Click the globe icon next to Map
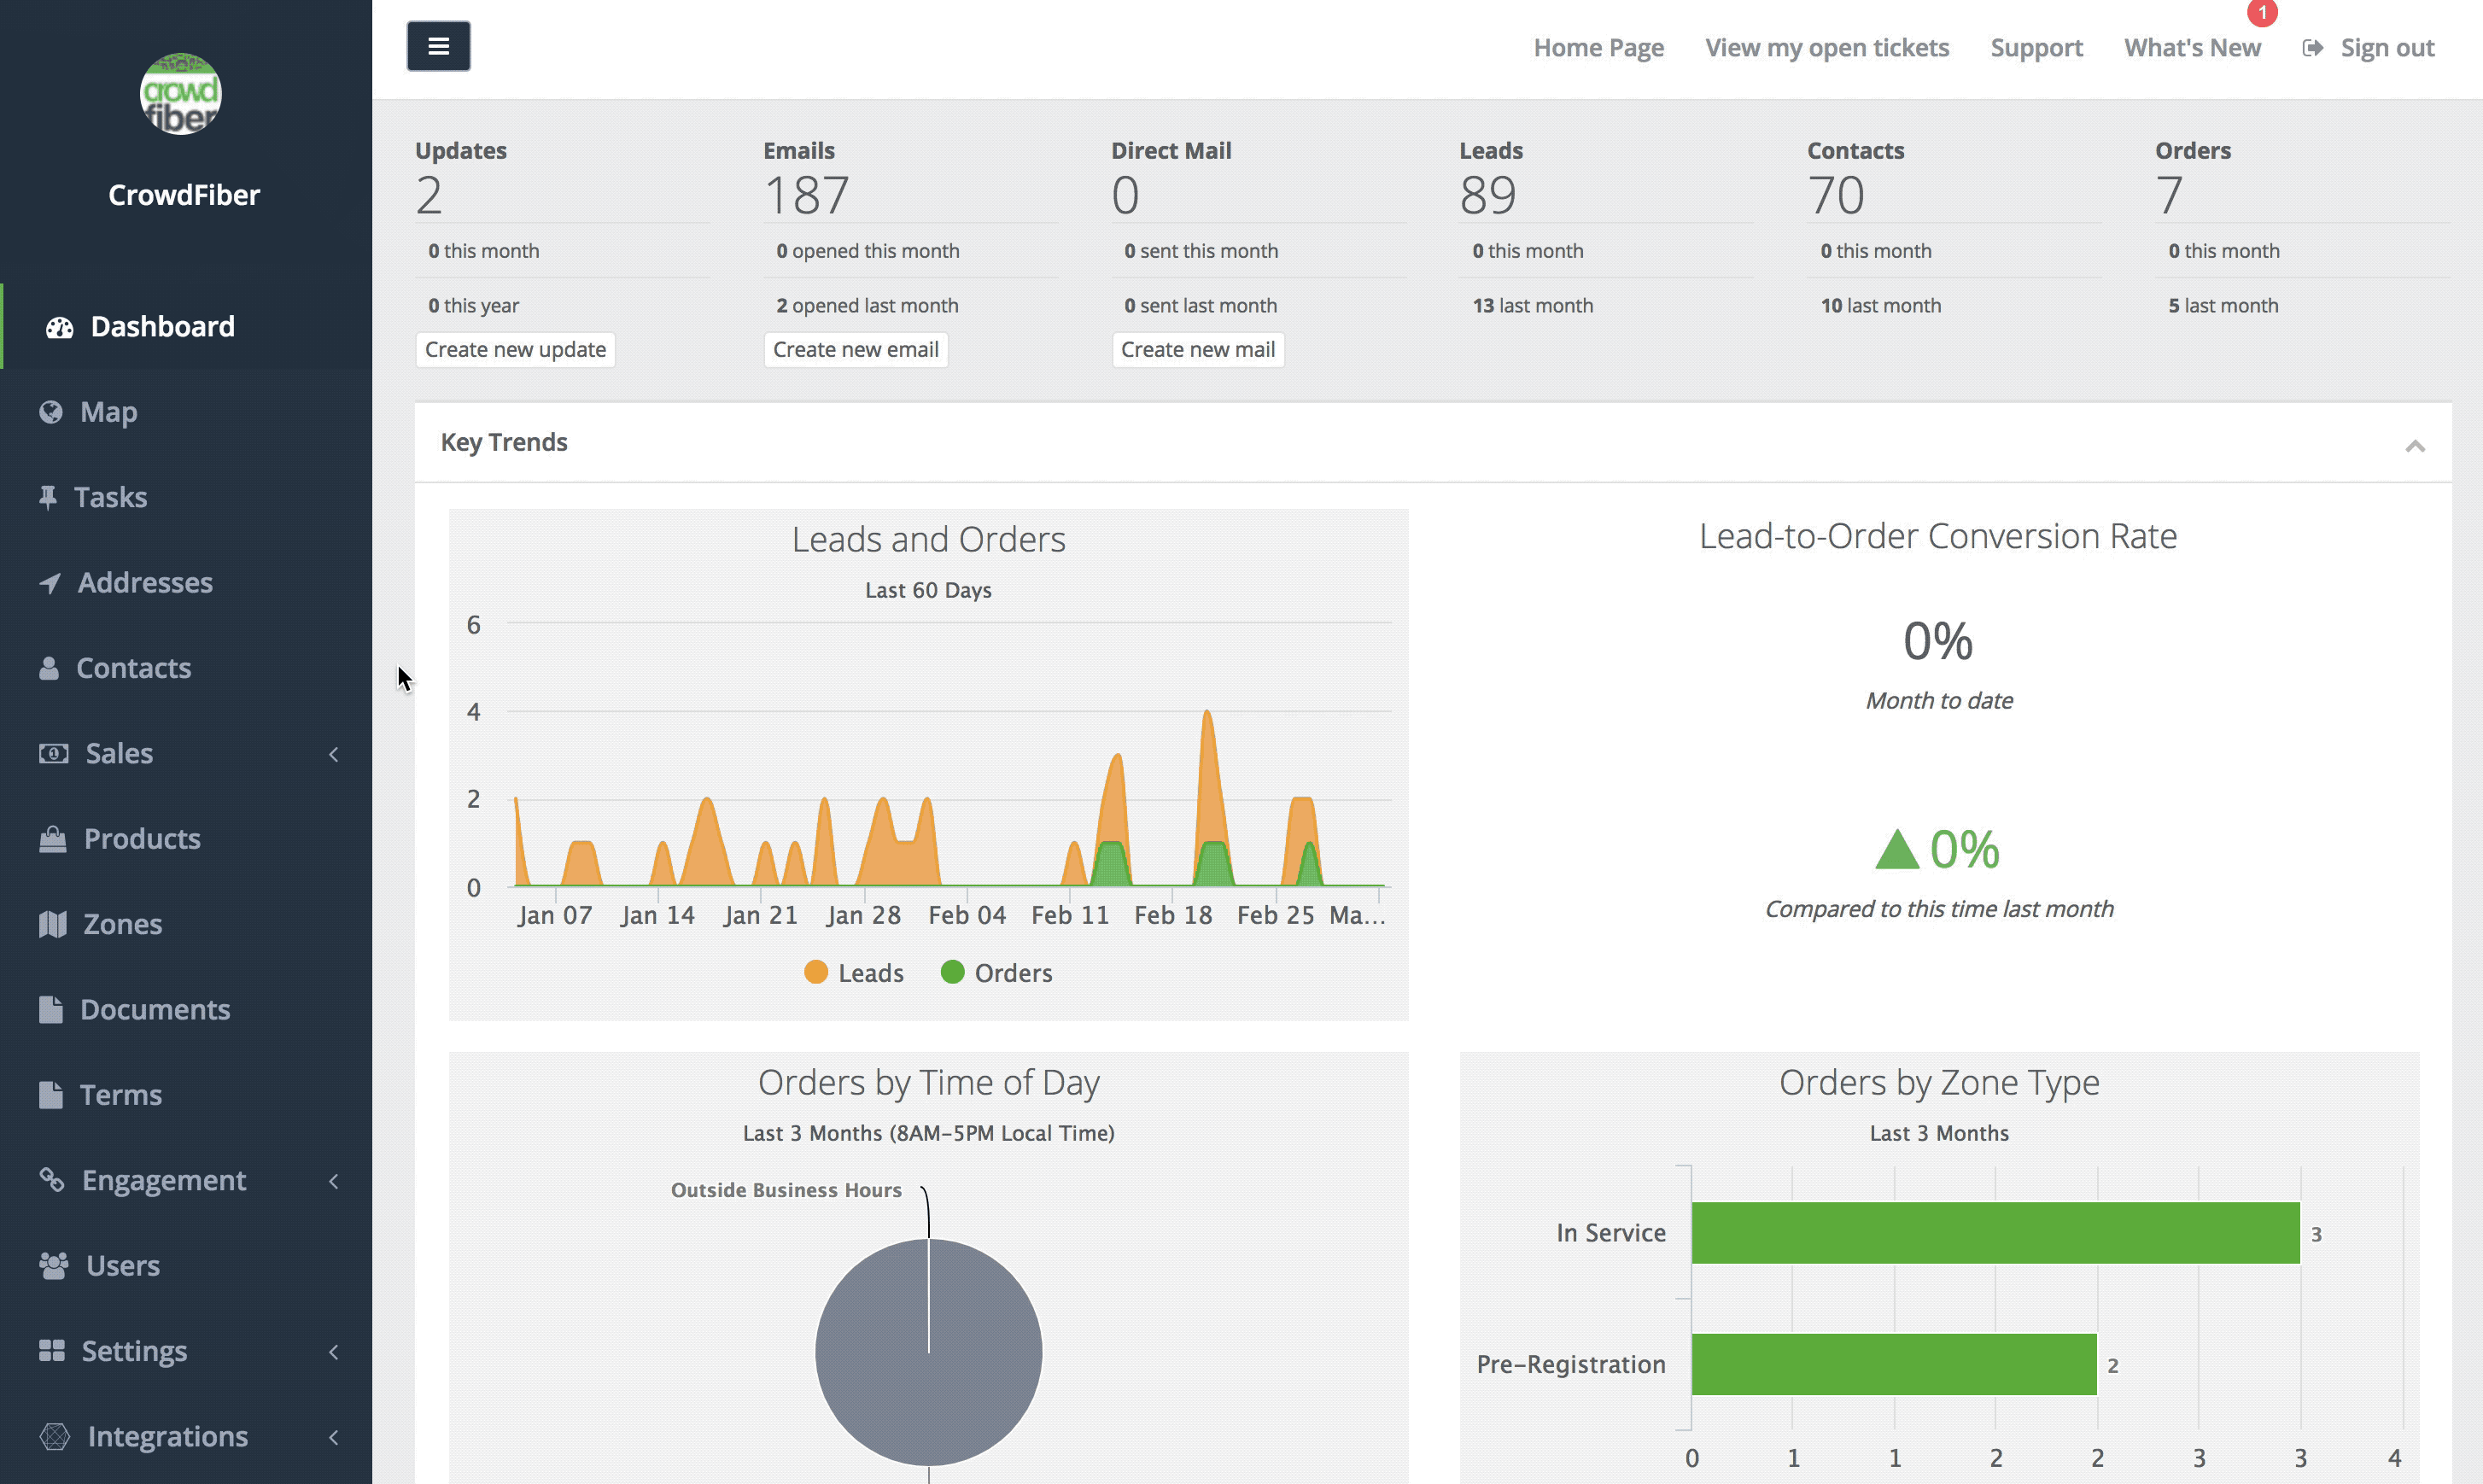2483x1484 pixels. (x=51, y=412)
